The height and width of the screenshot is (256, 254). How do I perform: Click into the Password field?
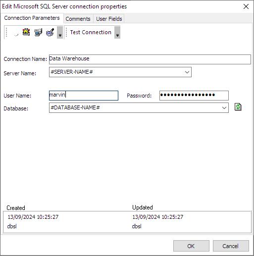point(194,96)
